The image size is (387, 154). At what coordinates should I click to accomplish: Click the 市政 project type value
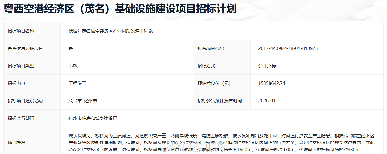73,66
